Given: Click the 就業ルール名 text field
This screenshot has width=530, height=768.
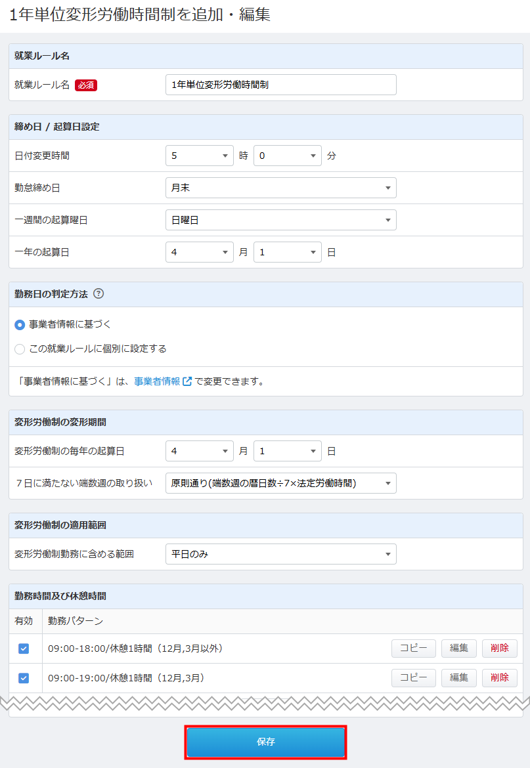Looking at the screenshot, I should click(280, 85).
